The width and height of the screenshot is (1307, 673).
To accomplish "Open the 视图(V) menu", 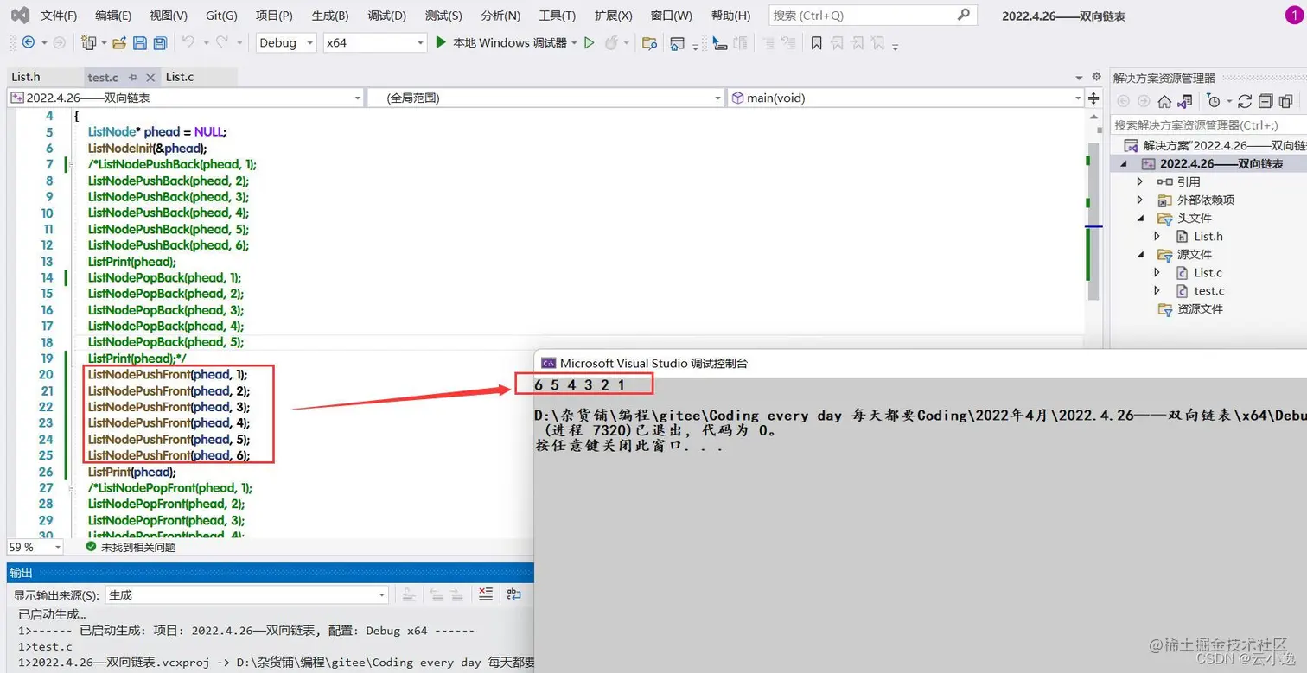I will (x=169, y=16).
